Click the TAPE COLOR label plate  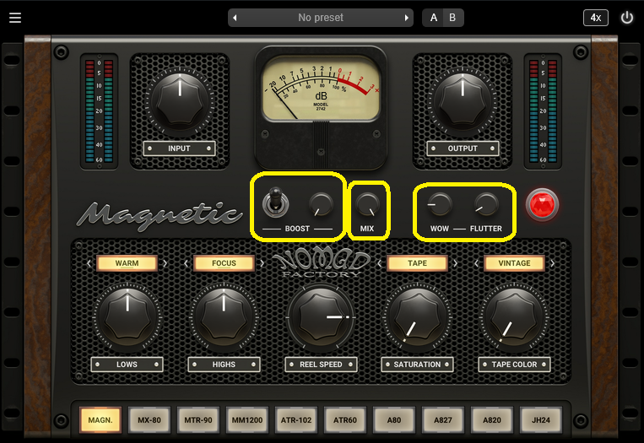tap(514, 365)
